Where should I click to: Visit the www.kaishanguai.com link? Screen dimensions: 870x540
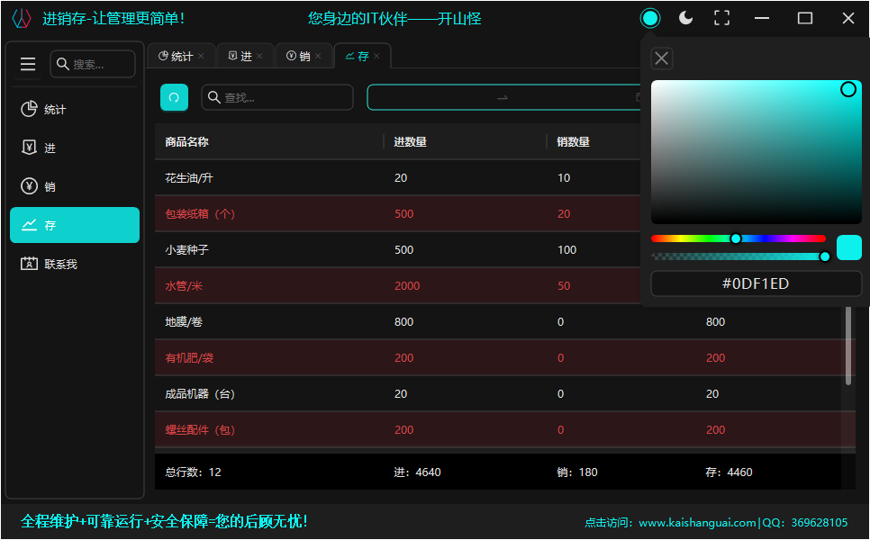697,523
